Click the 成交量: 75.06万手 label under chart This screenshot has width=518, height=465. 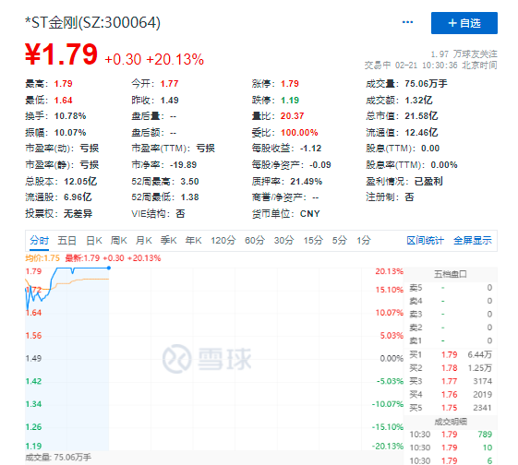click(58, 458)
